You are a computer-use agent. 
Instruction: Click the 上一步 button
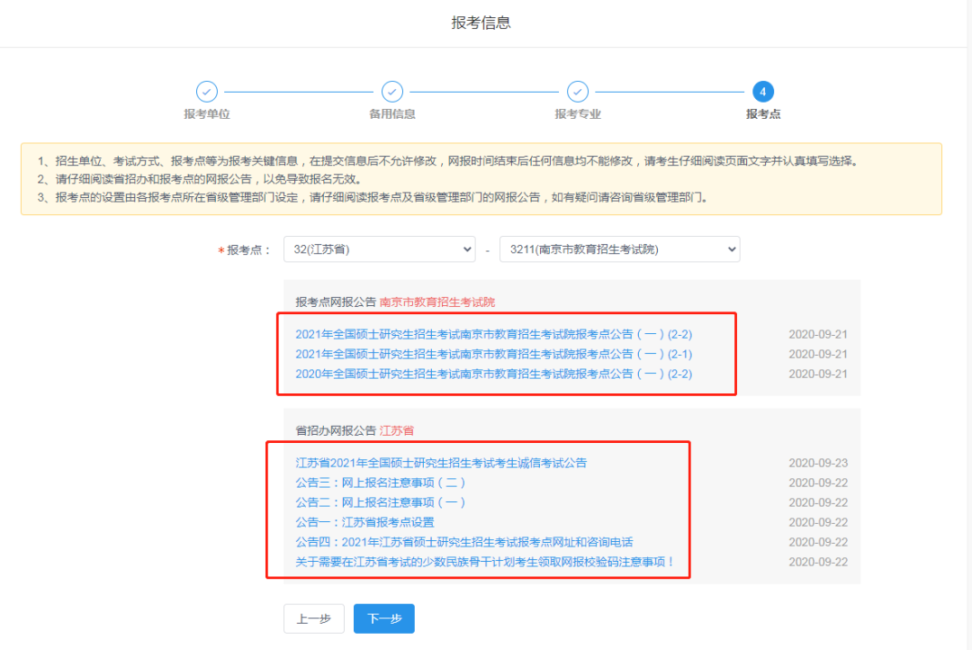tap(314, 618)
